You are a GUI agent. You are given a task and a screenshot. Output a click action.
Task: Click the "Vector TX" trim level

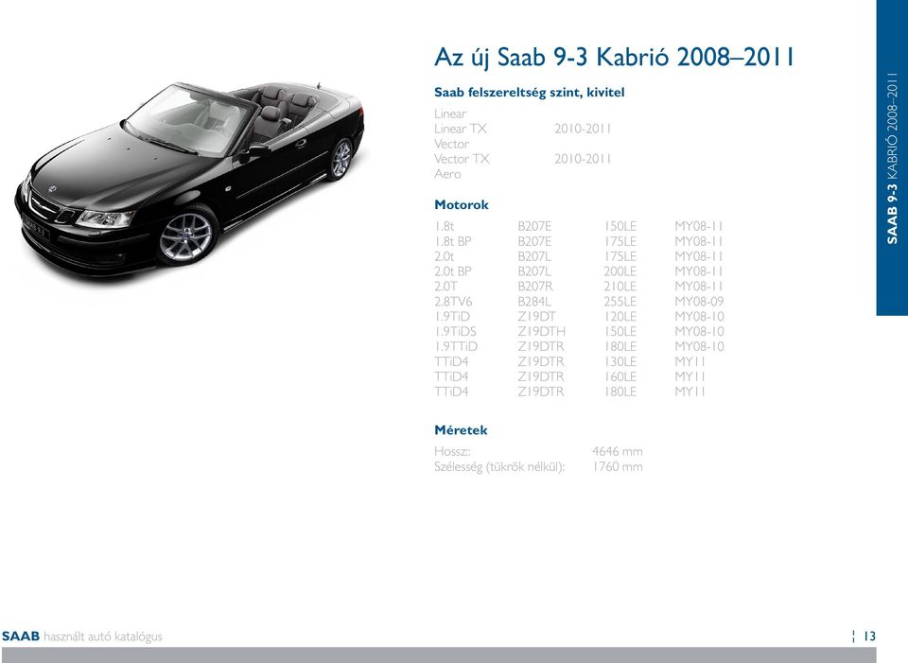[x=462, y=159]
